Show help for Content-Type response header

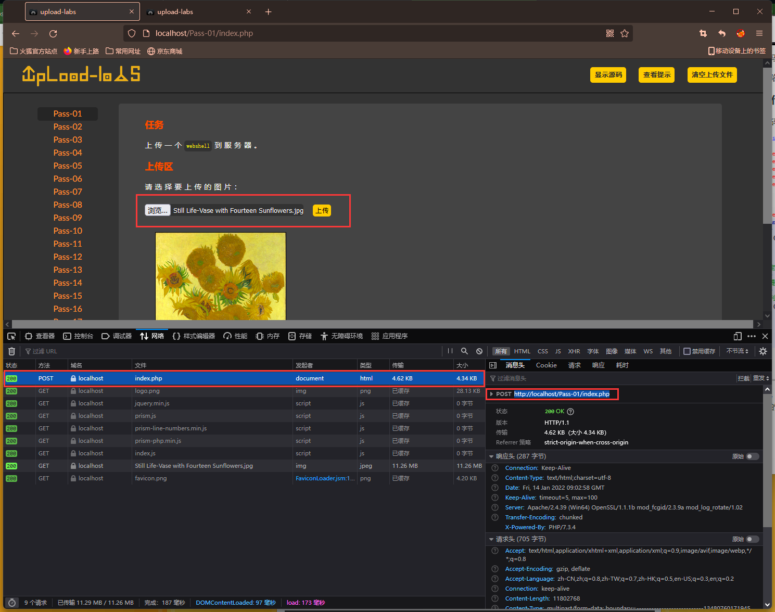495,478
